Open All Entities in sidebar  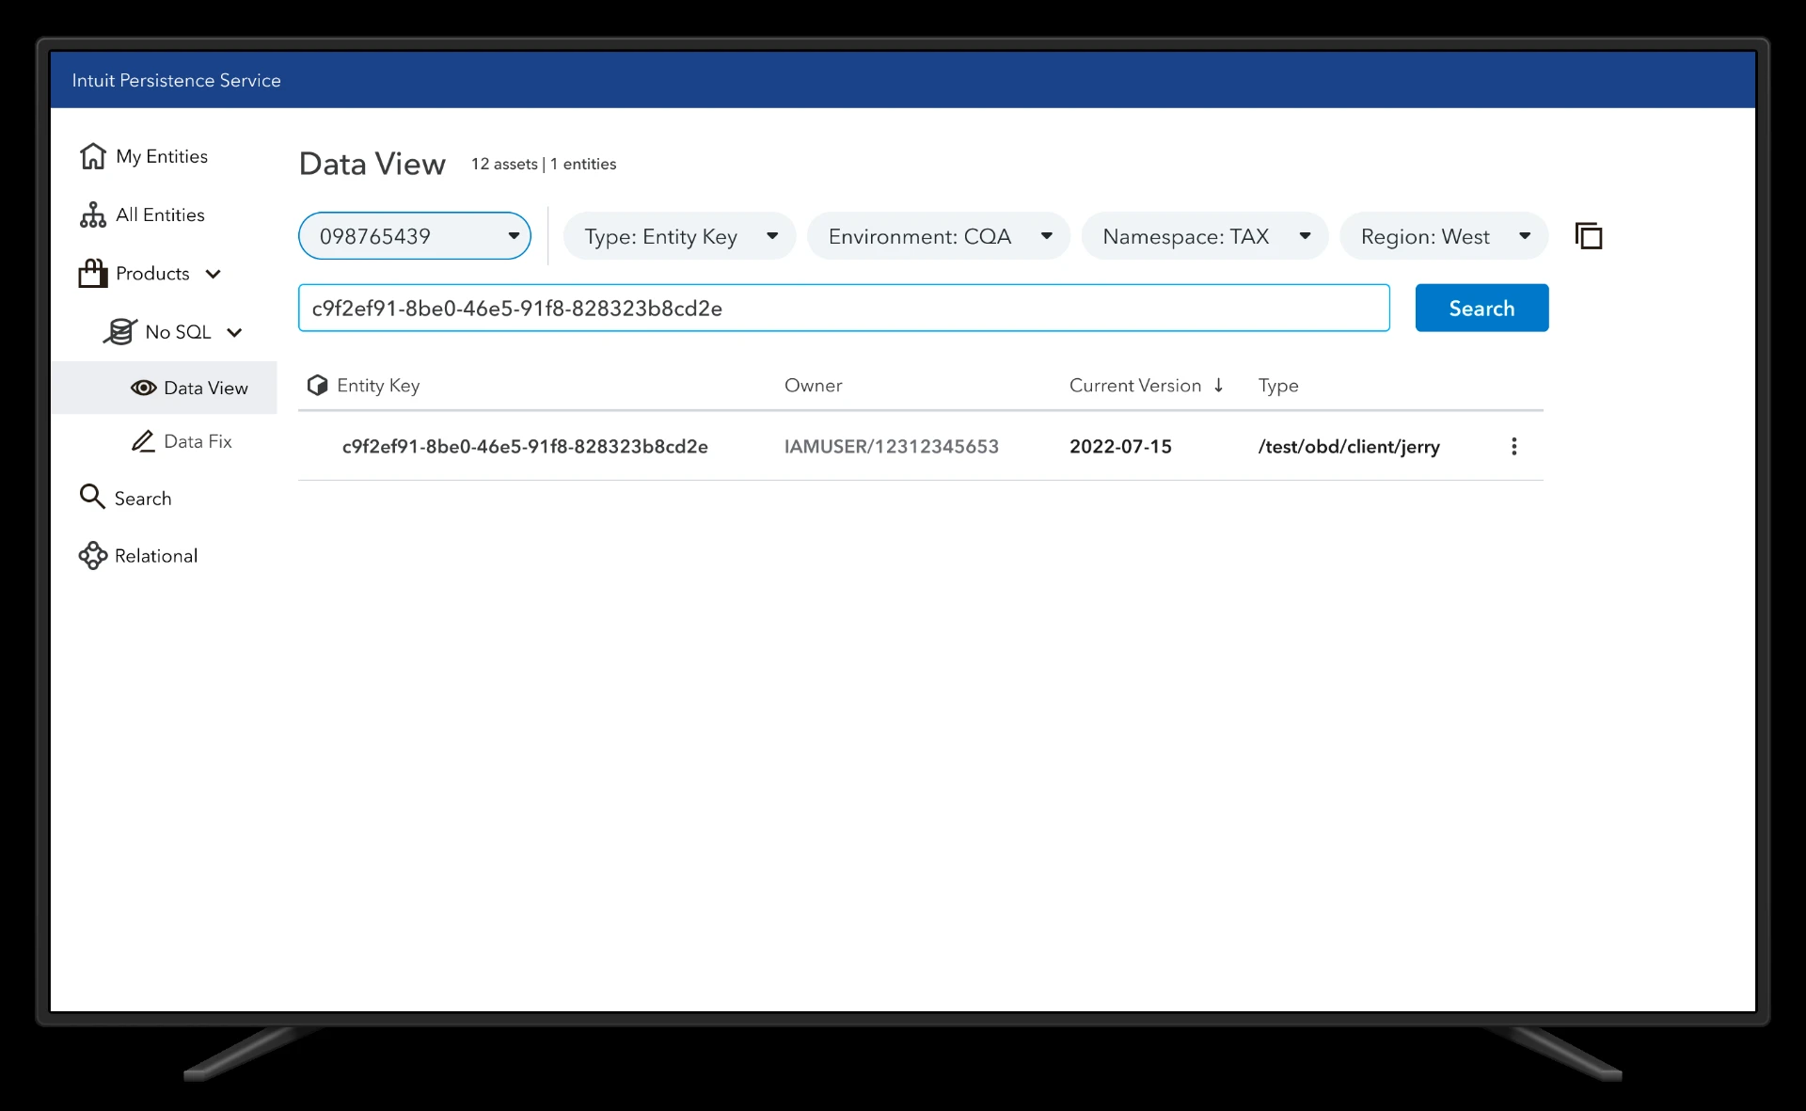pyautogui.click(x=160, y=214)
